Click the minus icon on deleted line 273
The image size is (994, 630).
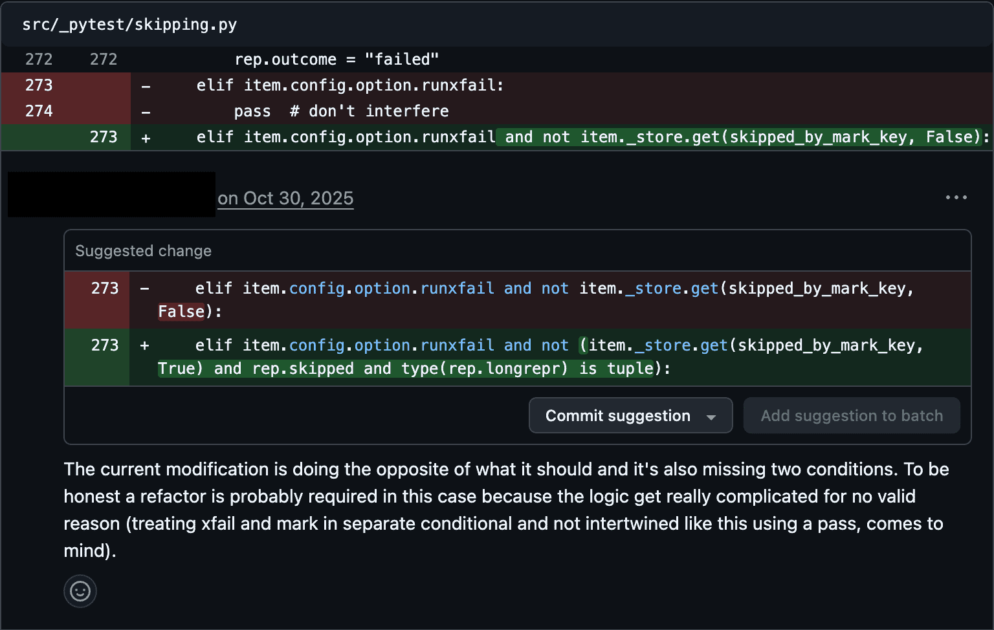[146, 85]
